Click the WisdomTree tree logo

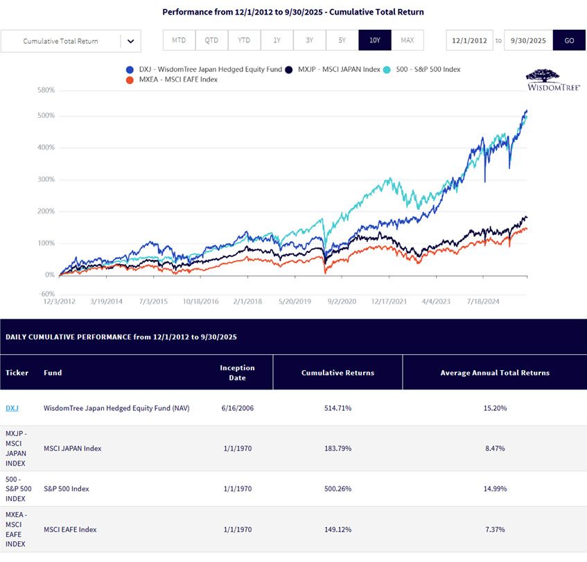point(553,80)
